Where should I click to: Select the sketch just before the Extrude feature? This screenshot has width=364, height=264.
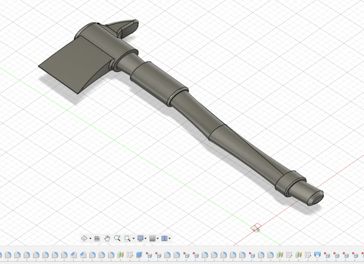click(x=130, y=255)
